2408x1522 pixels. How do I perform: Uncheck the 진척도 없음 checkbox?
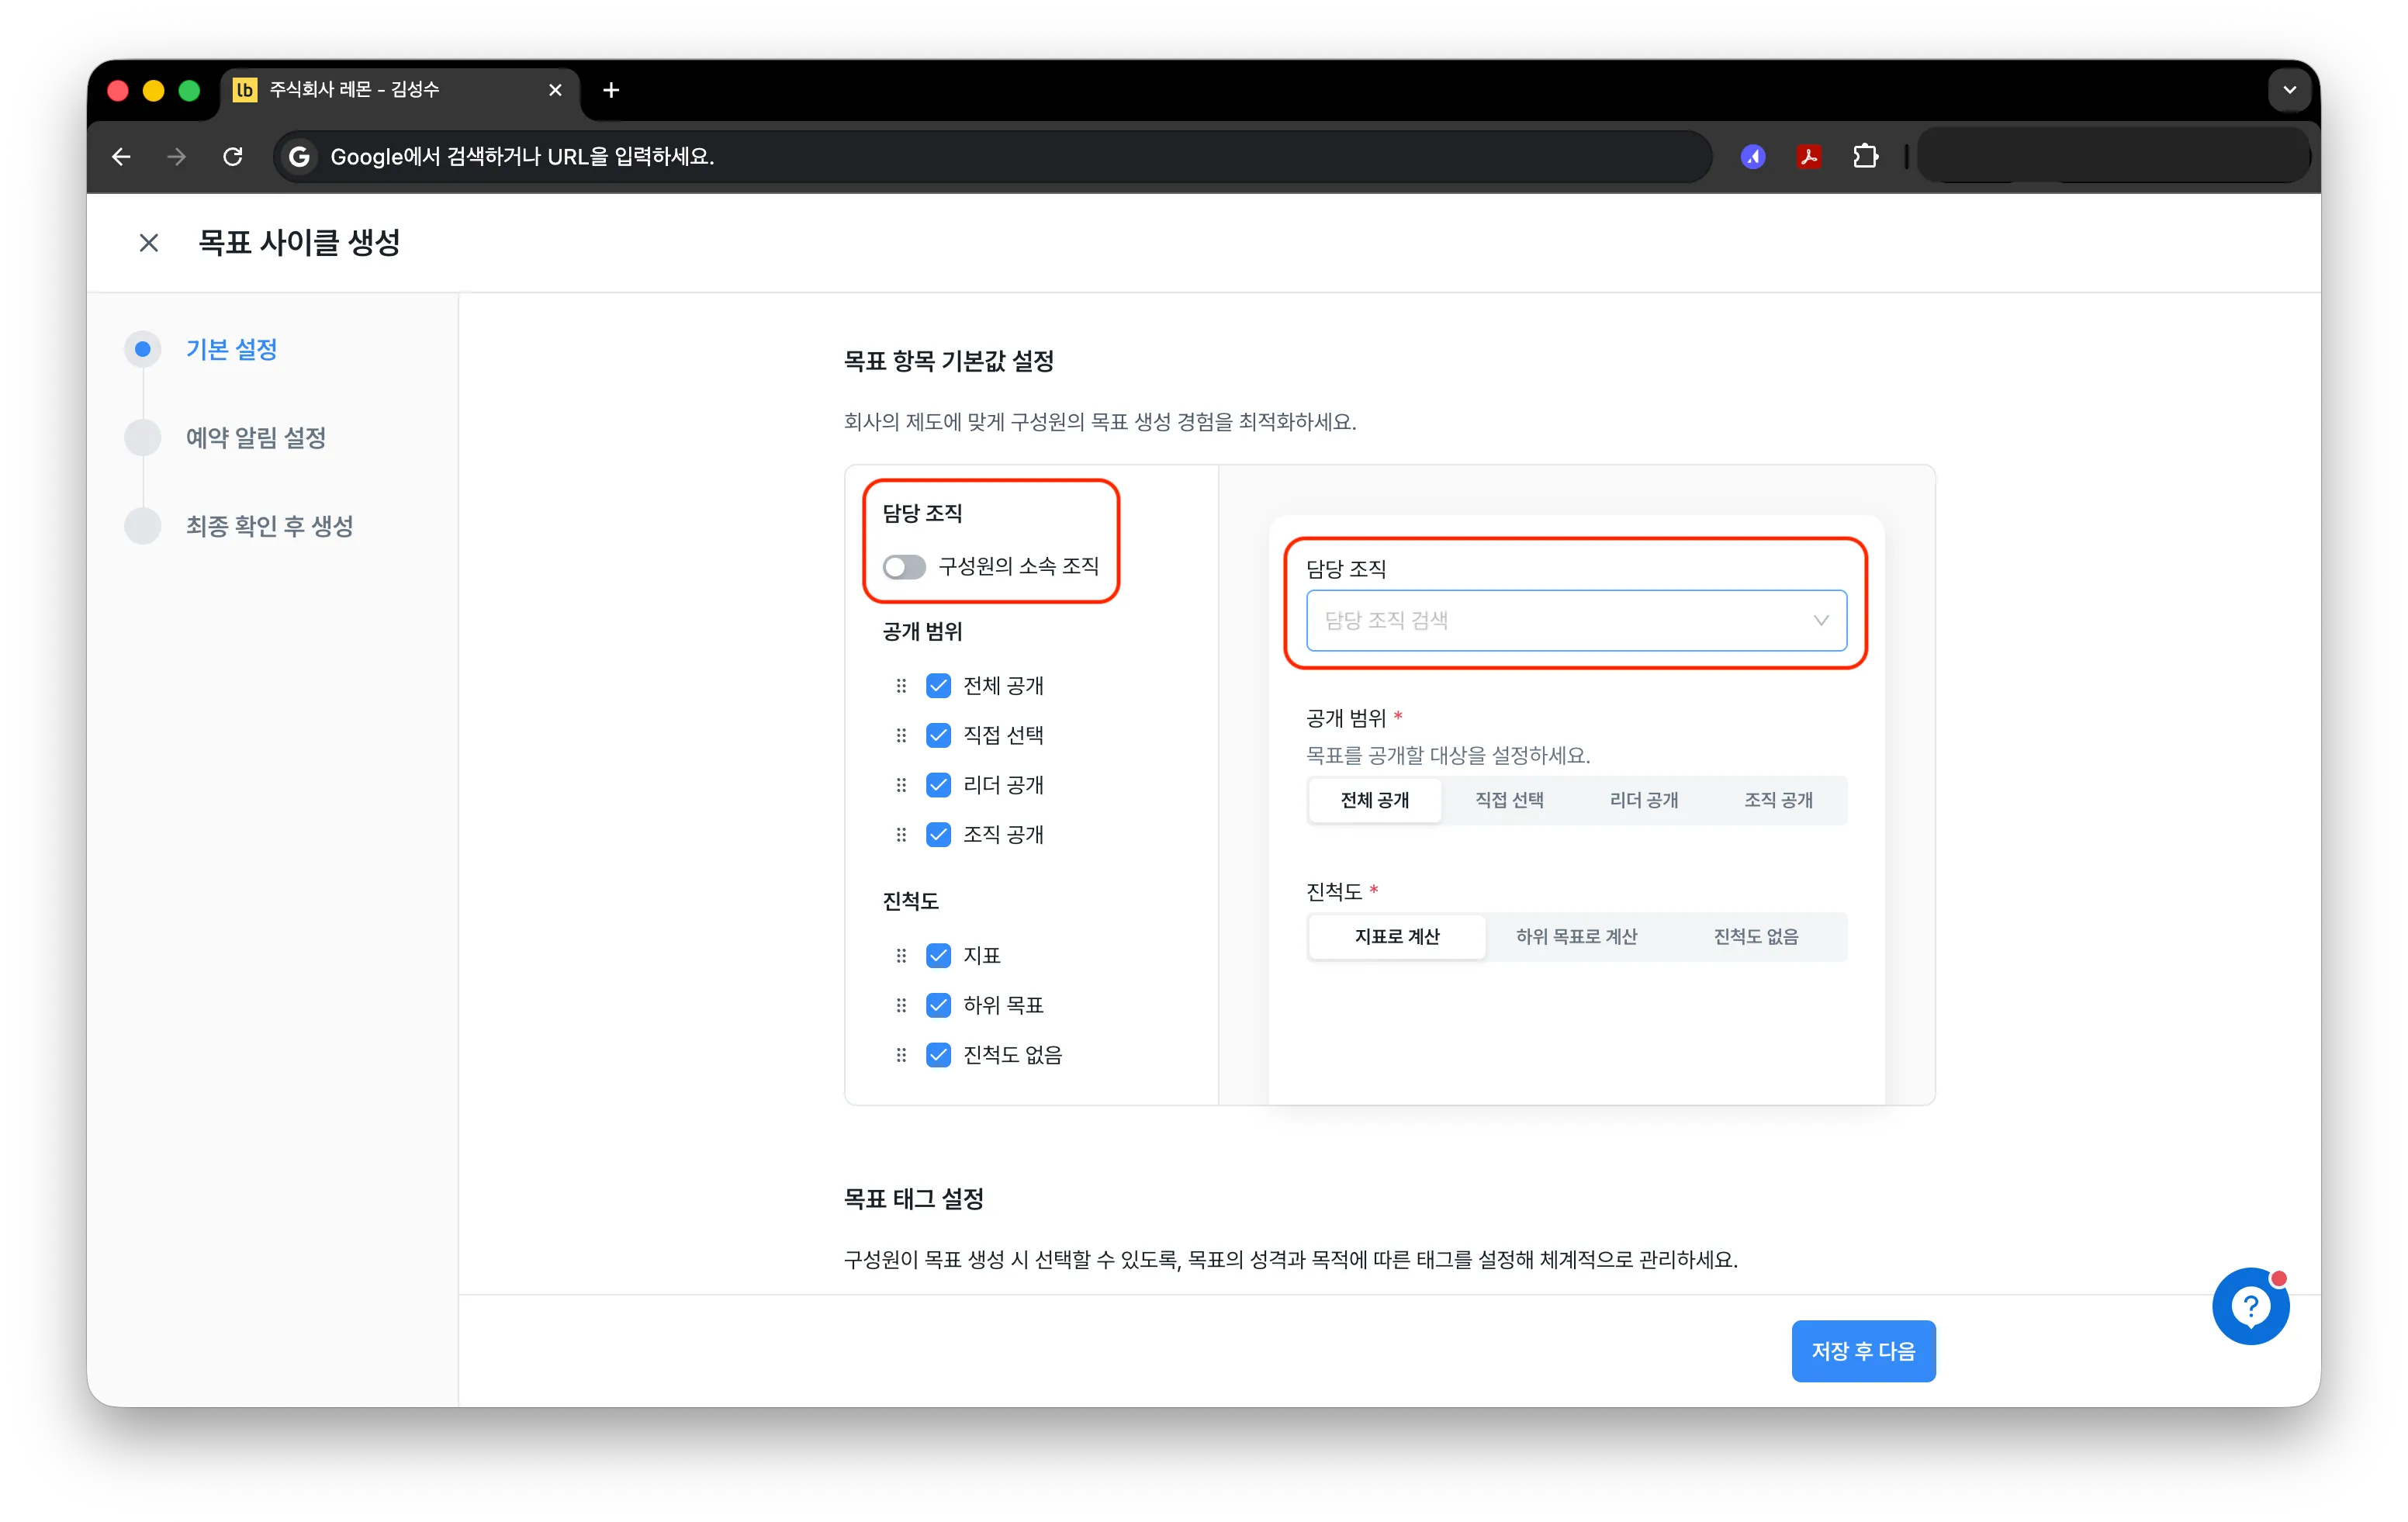pos(938,1055)
